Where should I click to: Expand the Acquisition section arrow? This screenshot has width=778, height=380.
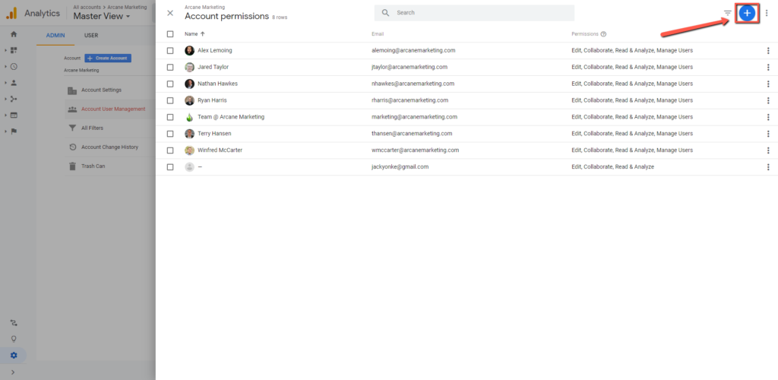click(x=5, y=100)
